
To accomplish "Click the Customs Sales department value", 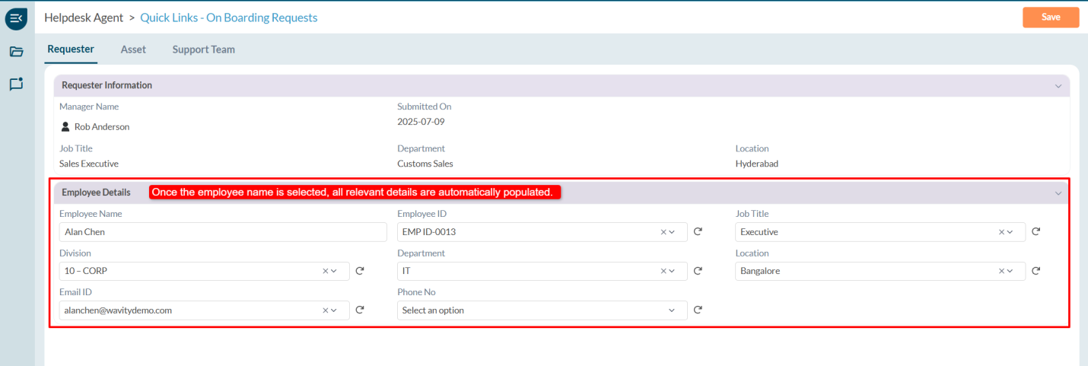I will [425, 164].
